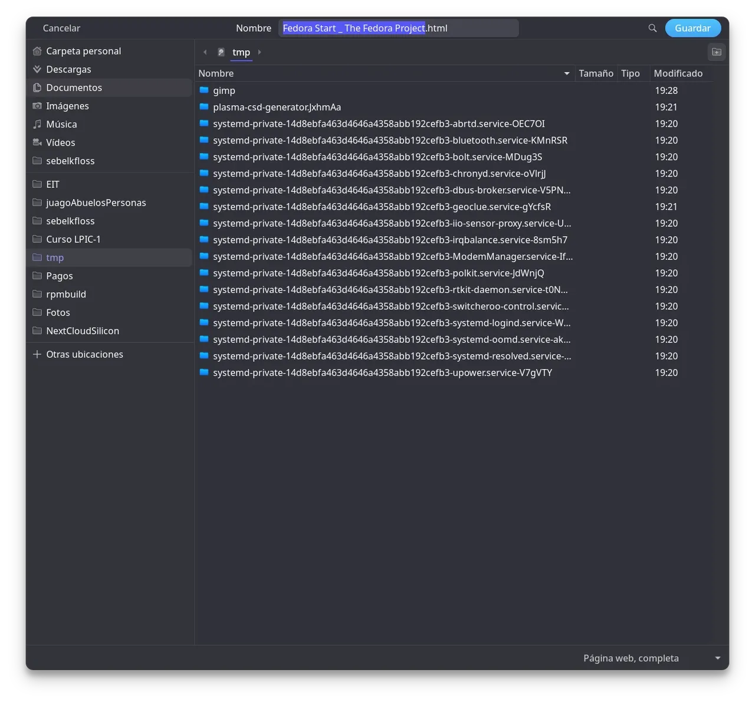Viewport: 755px width, 705px height.
Task: Click the plus icon for Otras ubicaciones
Action: click(x=37, y=354)
